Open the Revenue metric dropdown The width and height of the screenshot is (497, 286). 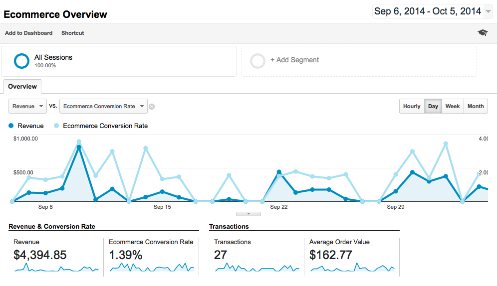pyautogui.click(x=27, y=106)
